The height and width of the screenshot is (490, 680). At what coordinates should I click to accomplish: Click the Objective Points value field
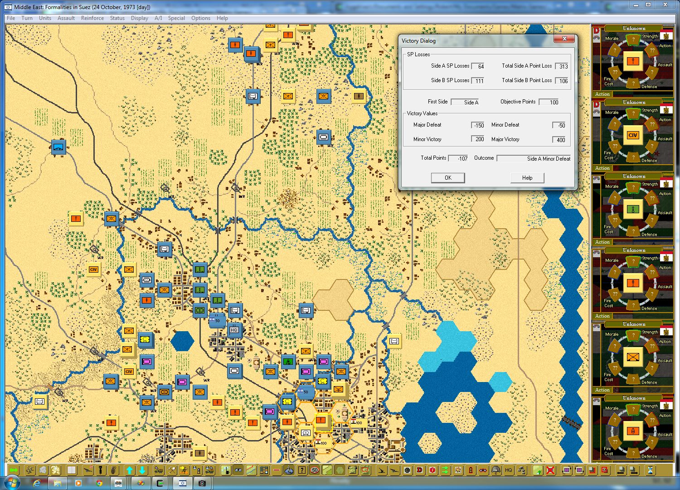coord(549,102)
